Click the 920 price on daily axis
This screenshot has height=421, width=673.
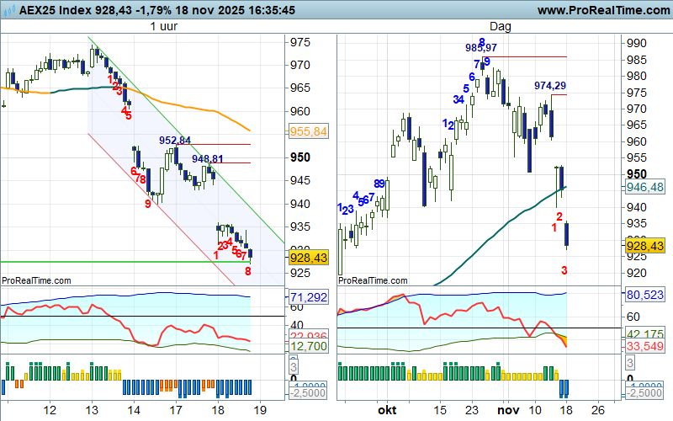click(637, 273)
